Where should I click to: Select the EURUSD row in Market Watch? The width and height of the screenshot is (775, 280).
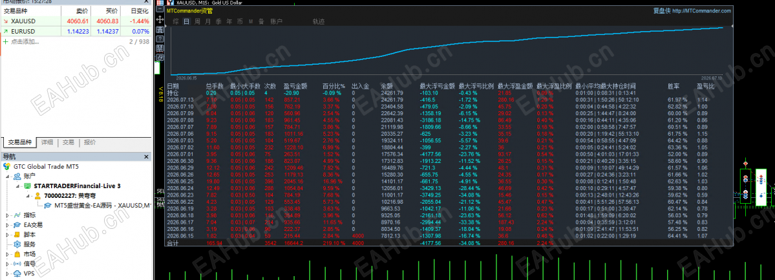pyautogui.click(x=76, y=31)
